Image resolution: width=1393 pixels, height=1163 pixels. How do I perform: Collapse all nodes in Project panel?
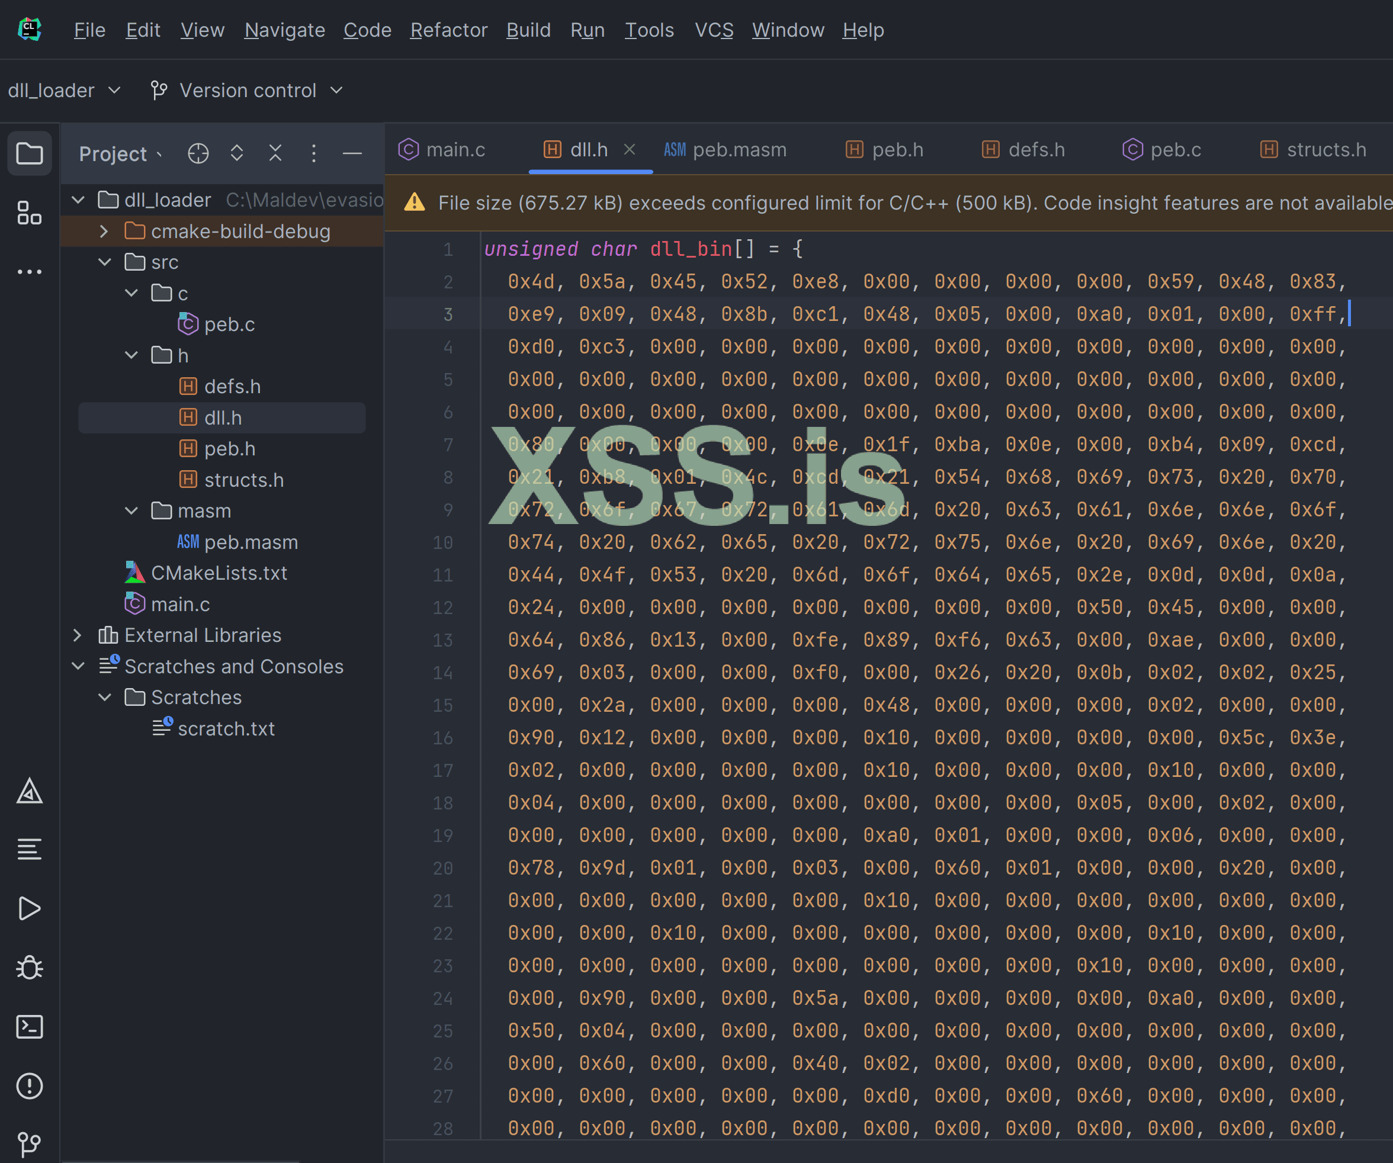point(275,154)
